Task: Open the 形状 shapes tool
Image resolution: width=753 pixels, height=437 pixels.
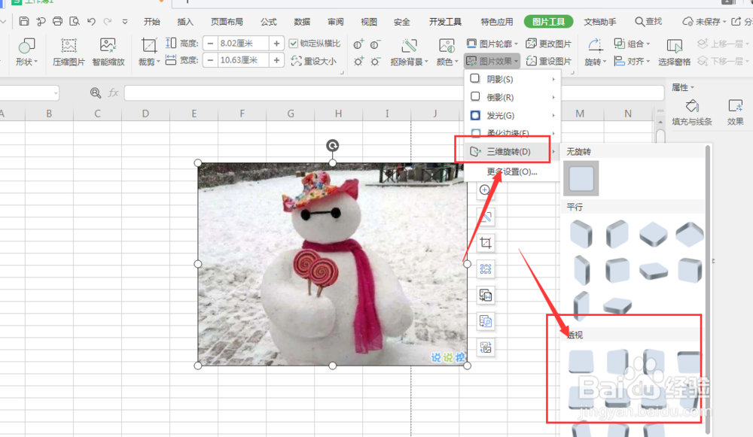Action: (x=26, y=52)
